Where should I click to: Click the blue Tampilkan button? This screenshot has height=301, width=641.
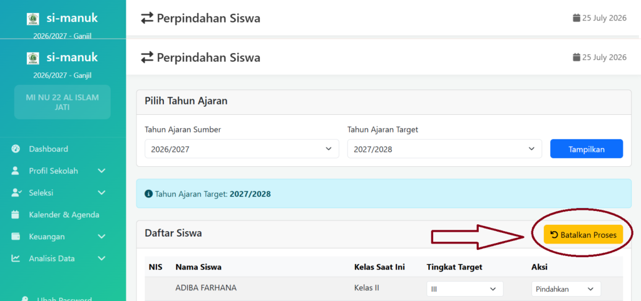coord(586,149)
